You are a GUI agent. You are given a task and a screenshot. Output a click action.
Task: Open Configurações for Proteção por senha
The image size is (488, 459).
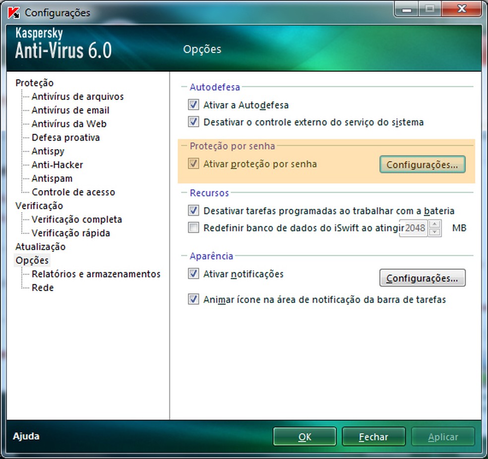tap(422, 164)
